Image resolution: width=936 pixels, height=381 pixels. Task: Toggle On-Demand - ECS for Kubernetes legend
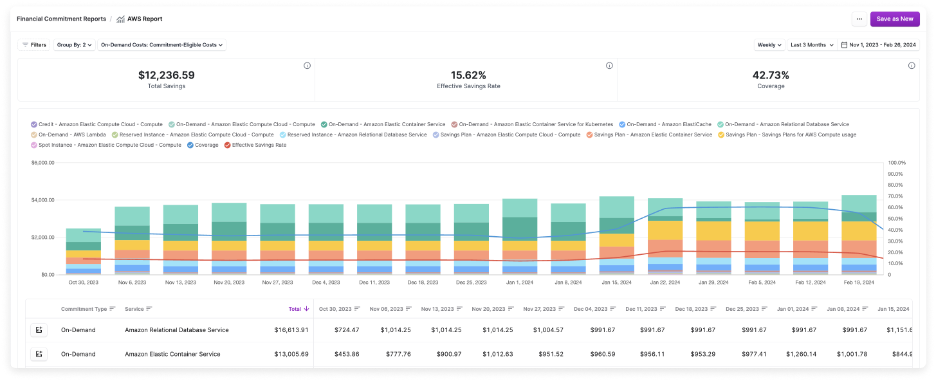tap(532, 125)
